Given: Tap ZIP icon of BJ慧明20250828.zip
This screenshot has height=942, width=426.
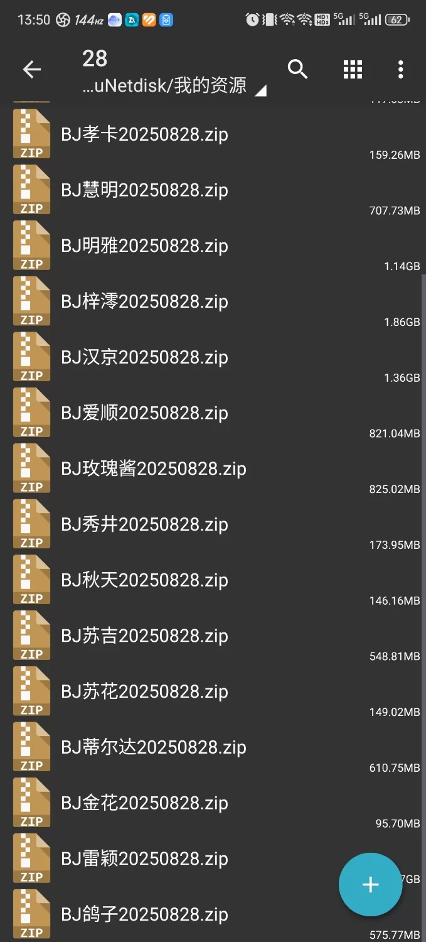Looking at the screenshot, I should tap(31, 190).
